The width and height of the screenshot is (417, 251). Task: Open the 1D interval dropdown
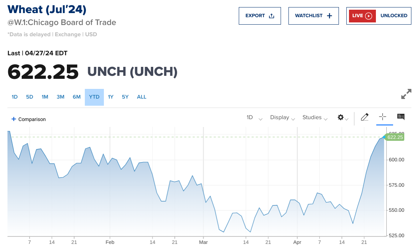(x=254, y=117)
